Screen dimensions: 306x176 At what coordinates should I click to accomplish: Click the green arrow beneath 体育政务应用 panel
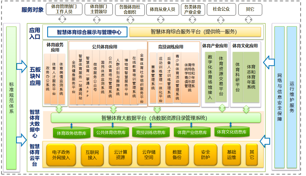tap(59, 109)
